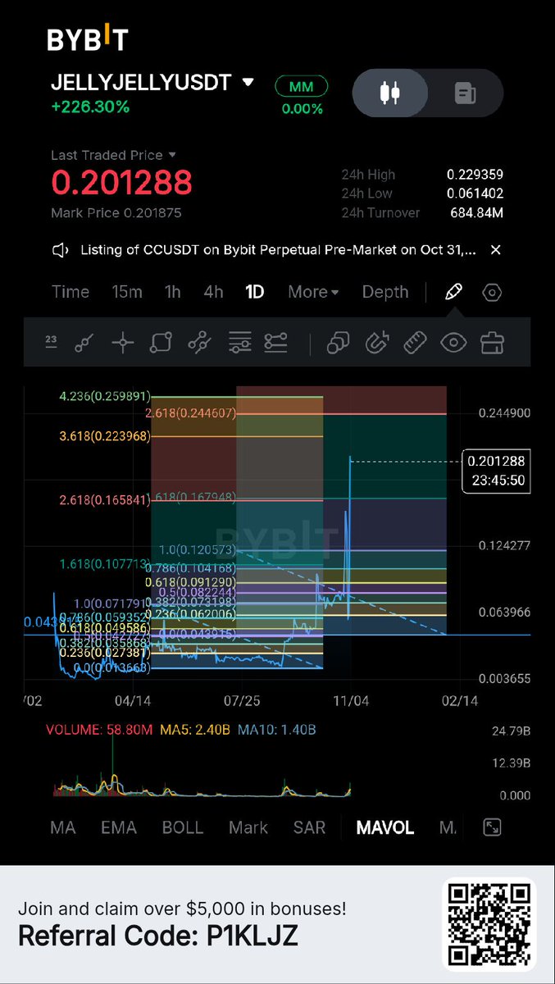Open chart settings hexagon icon

tap(492, 292)
